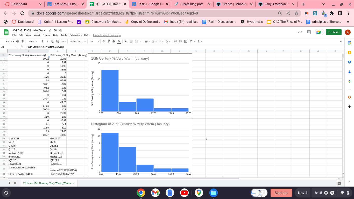Screen dimensions: 354x199
Task: Open the zoom 100% dropdown
Action: click(33, 41)
